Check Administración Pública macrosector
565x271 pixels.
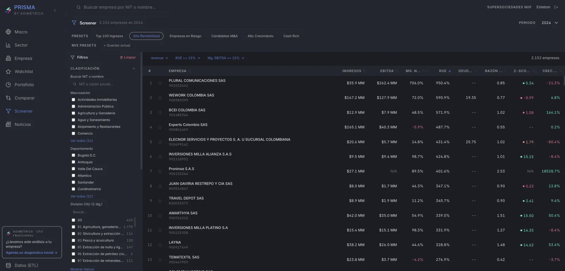[x=73, y=106]
